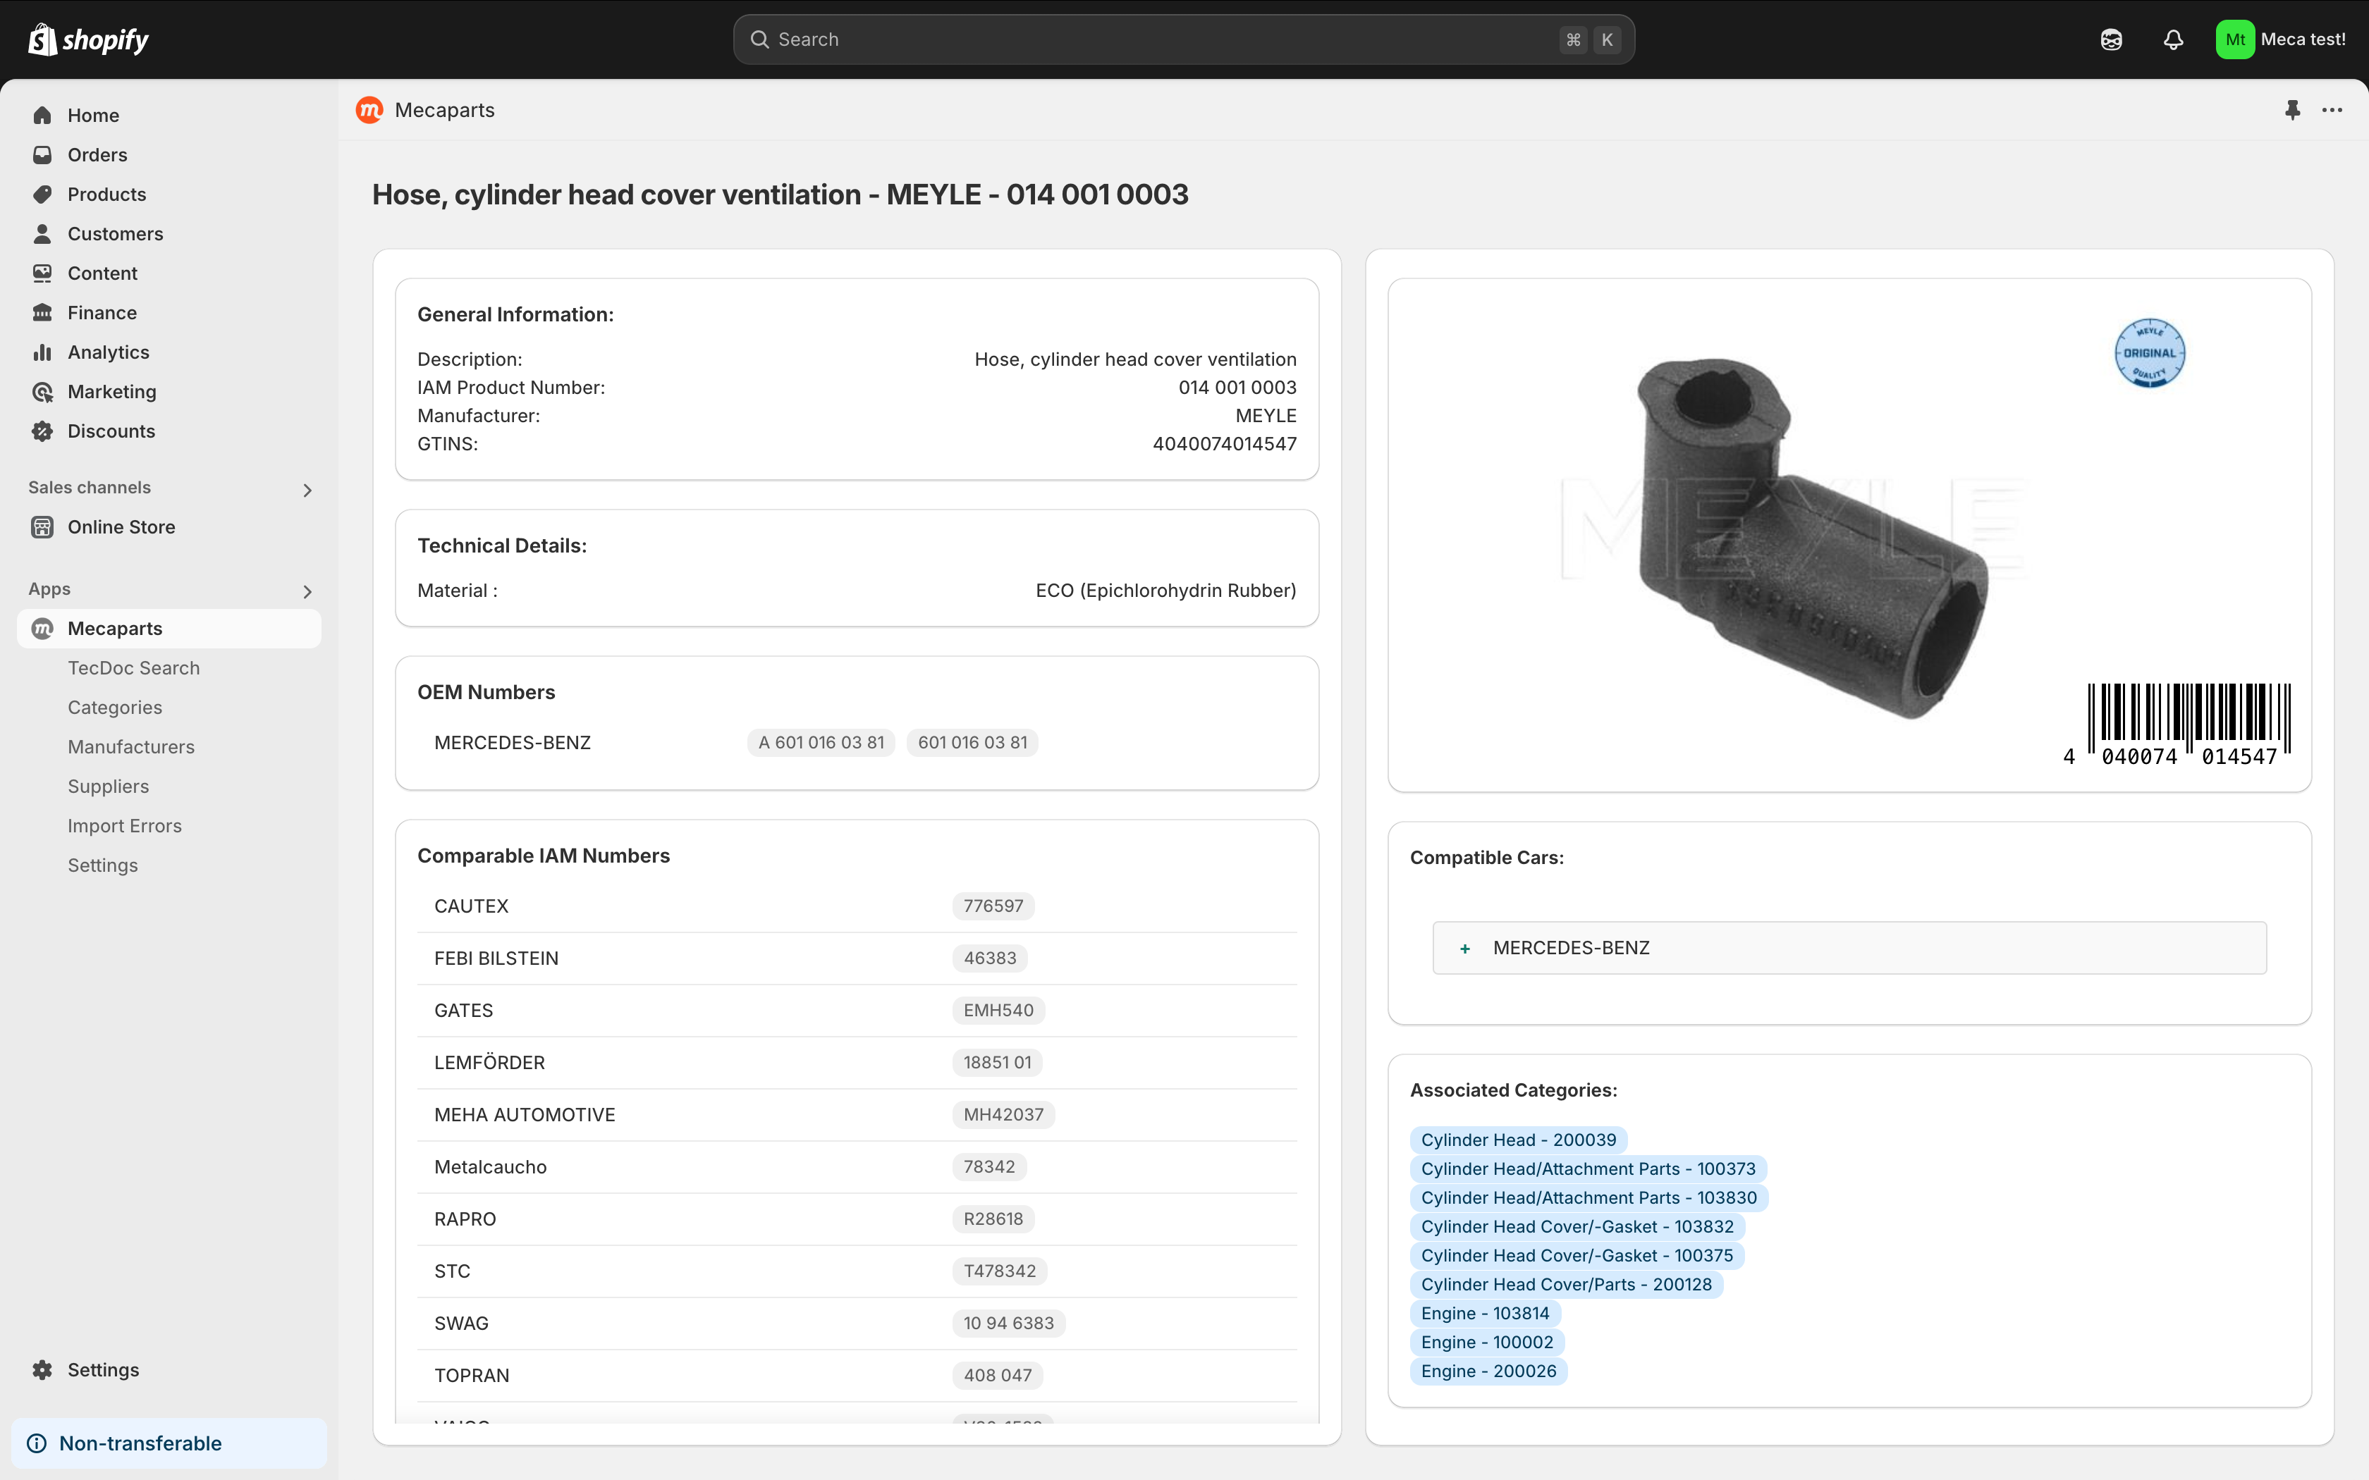
Task: Click the orange Mecaparts header logo
Action: coord(370,110)
